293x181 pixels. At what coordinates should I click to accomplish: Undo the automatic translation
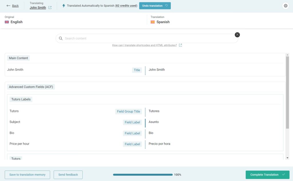(x=155, y=6)
